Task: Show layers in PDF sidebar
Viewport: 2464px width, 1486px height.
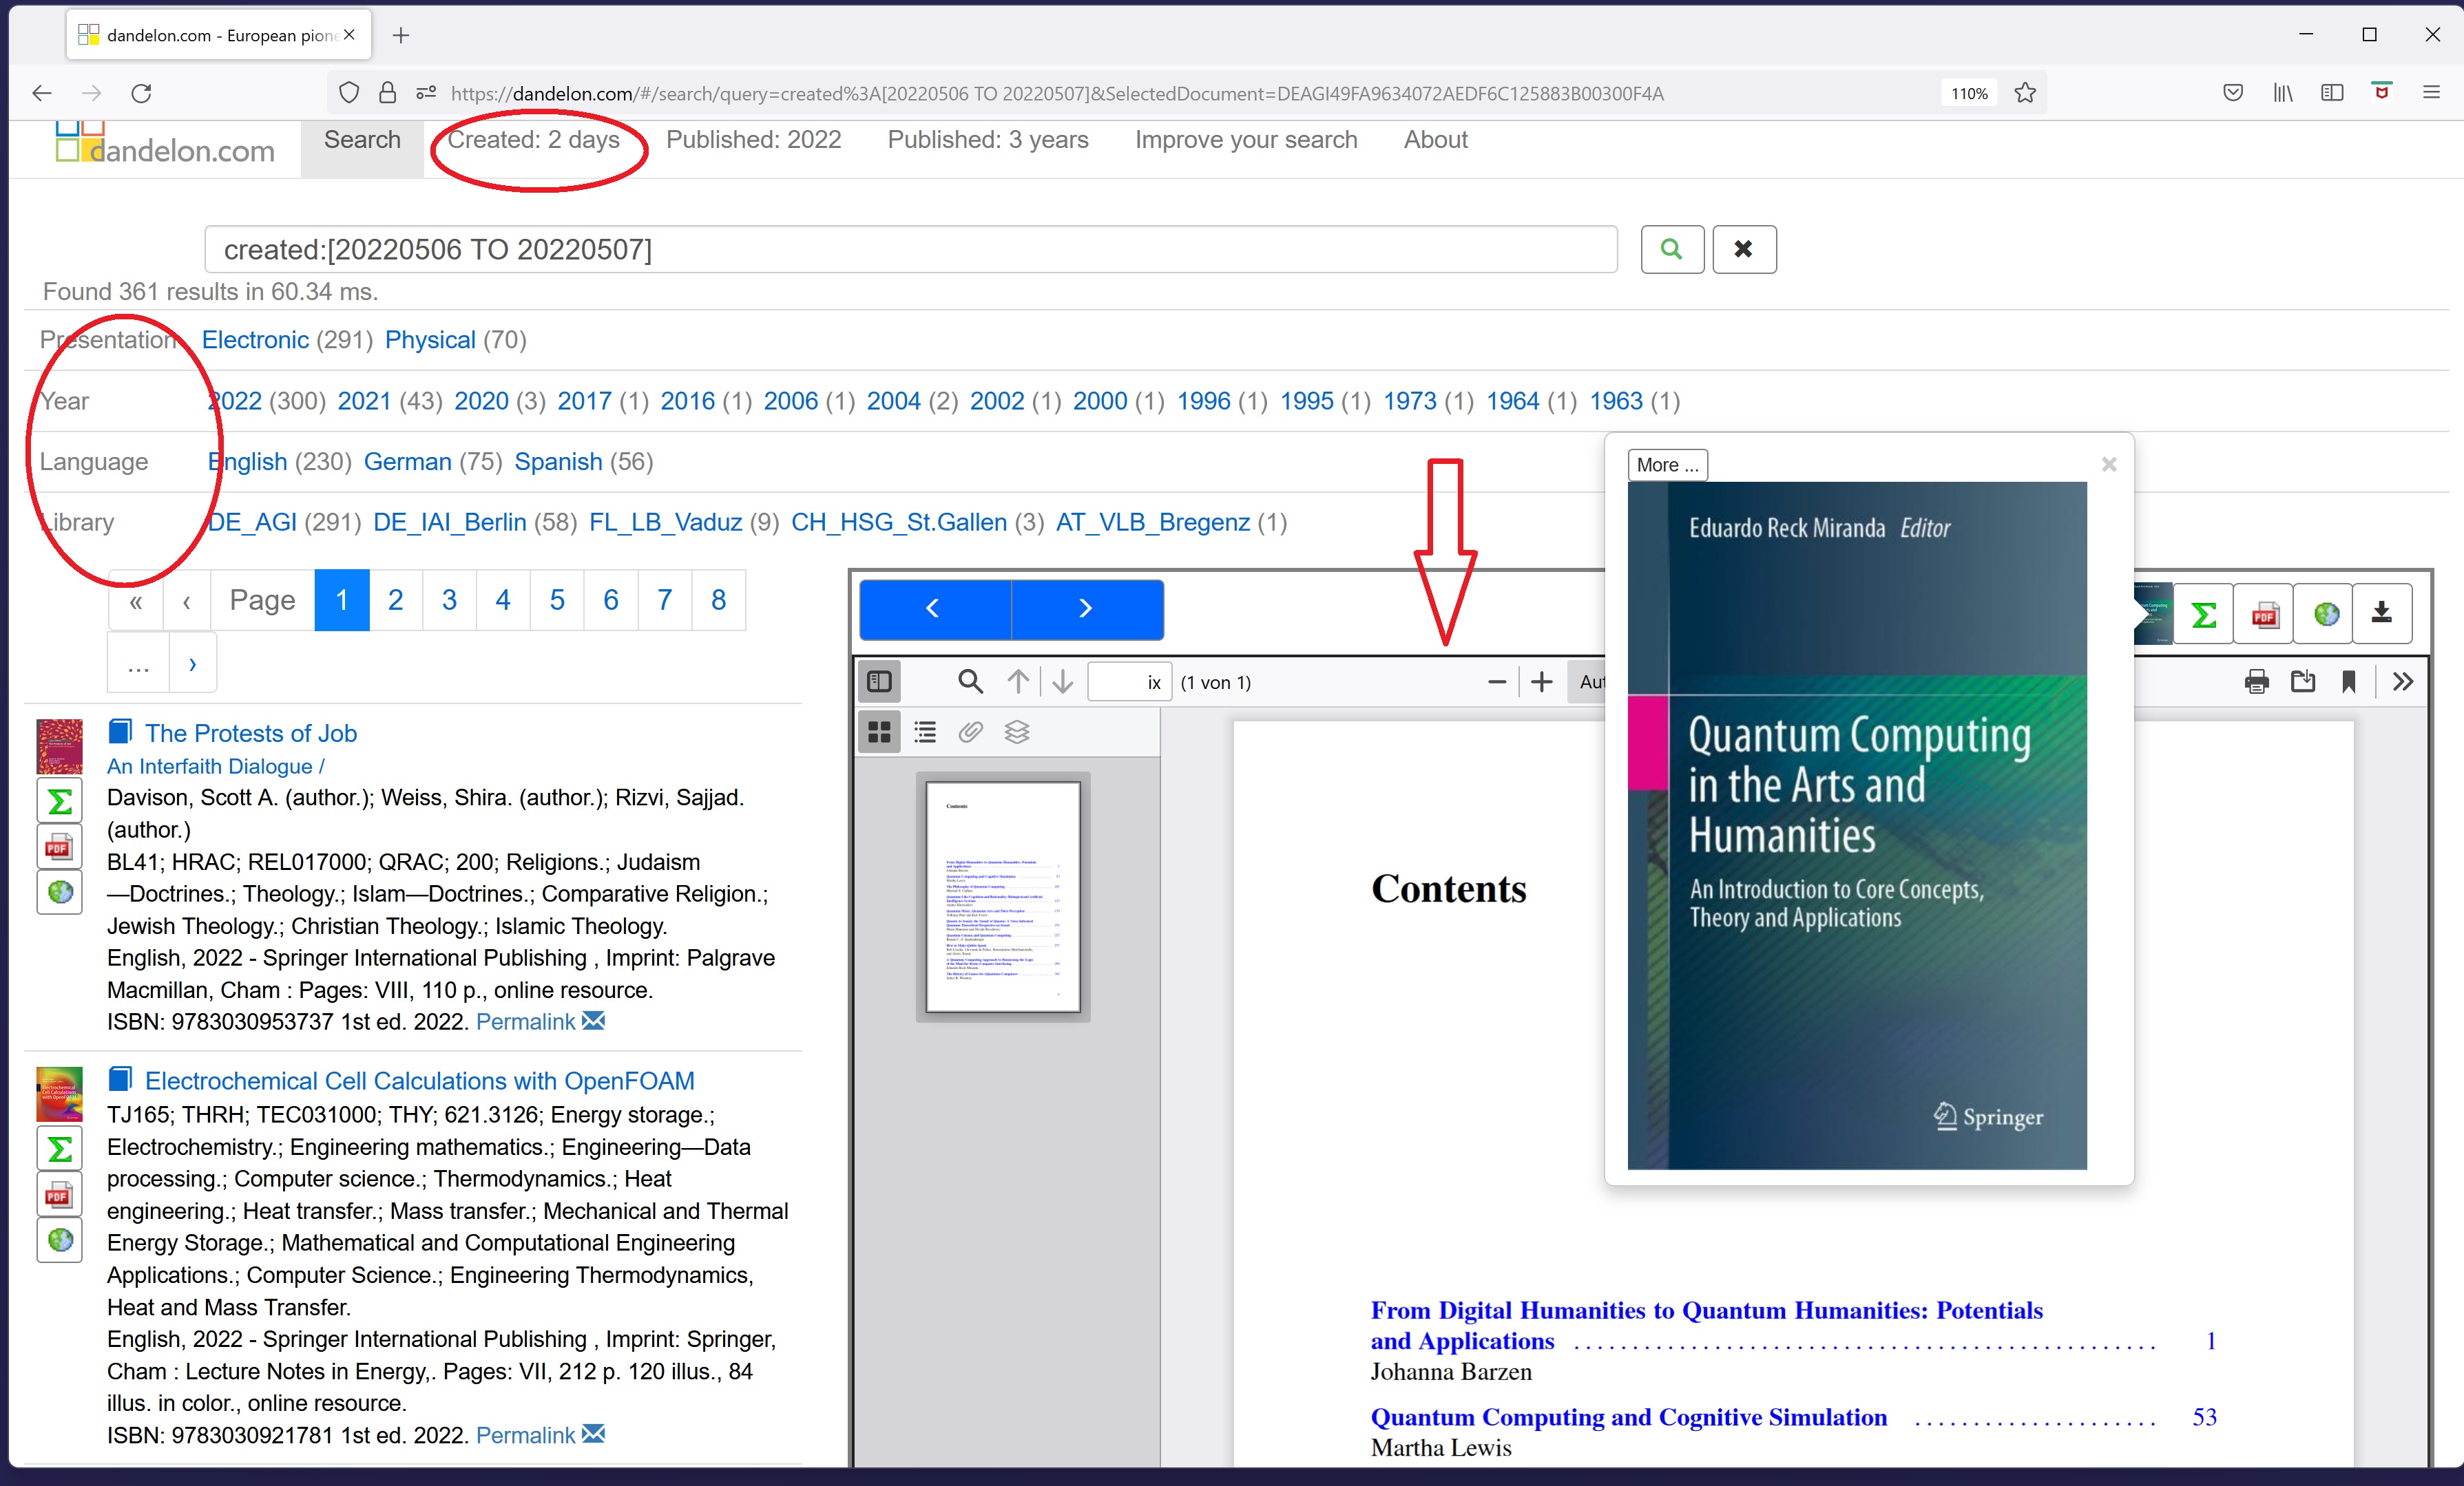Action: (1017, 732)
